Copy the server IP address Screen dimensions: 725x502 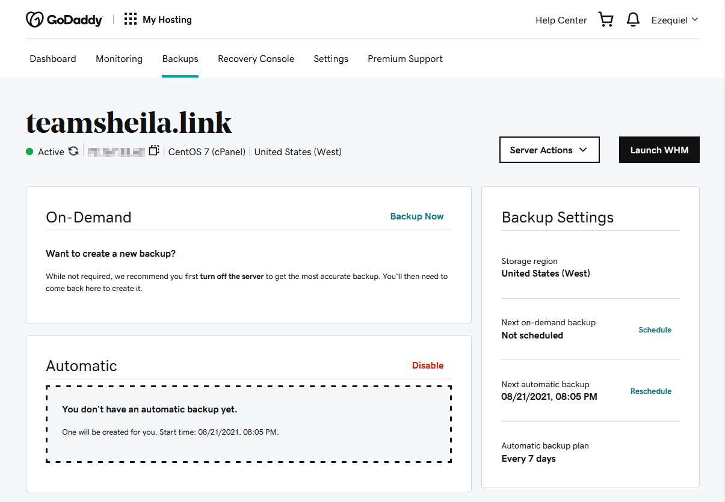(154, 151)
